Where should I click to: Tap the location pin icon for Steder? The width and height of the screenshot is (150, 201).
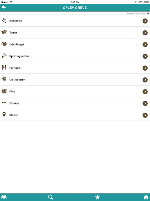pyautogui.click(x=4, y=114)
